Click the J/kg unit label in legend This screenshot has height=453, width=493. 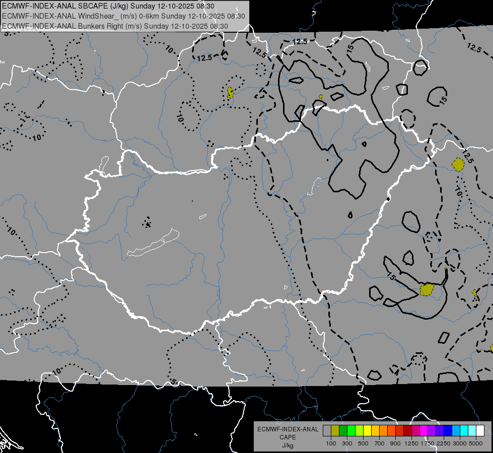[288, 445]
